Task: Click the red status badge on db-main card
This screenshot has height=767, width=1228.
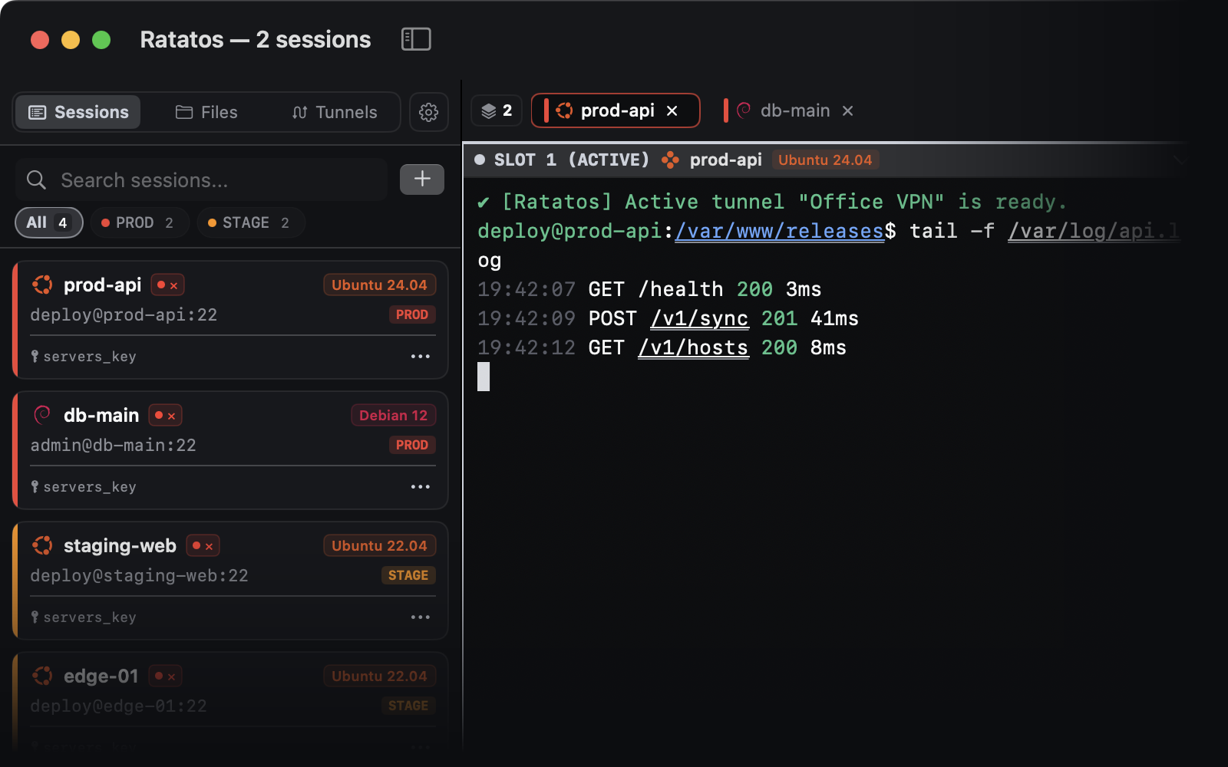Action: tap(165, 416)
